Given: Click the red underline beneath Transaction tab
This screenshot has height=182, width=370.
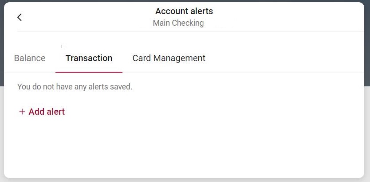Looking at the screenshot, I should 89,72.
